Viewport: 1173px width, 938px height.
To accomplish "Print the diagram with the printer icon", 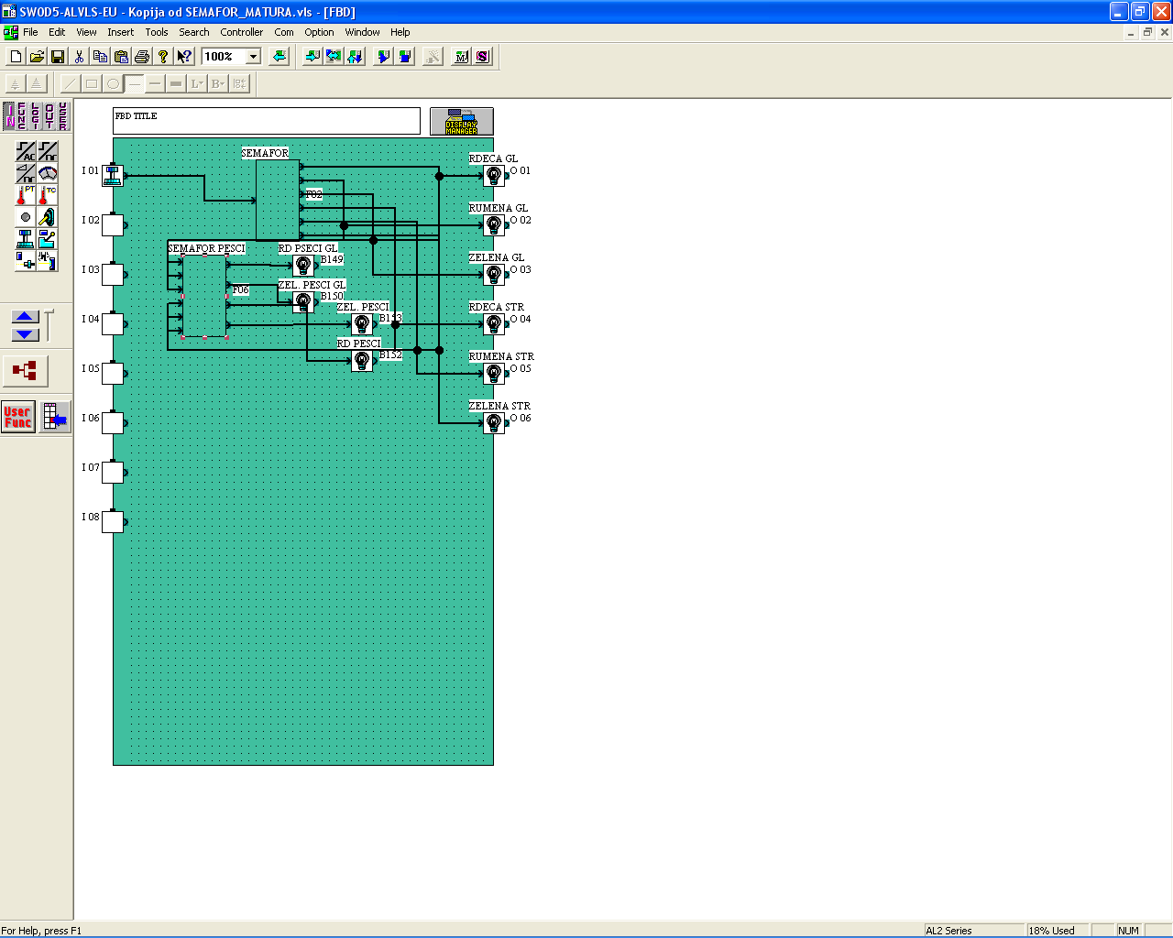I will (142, 56).
